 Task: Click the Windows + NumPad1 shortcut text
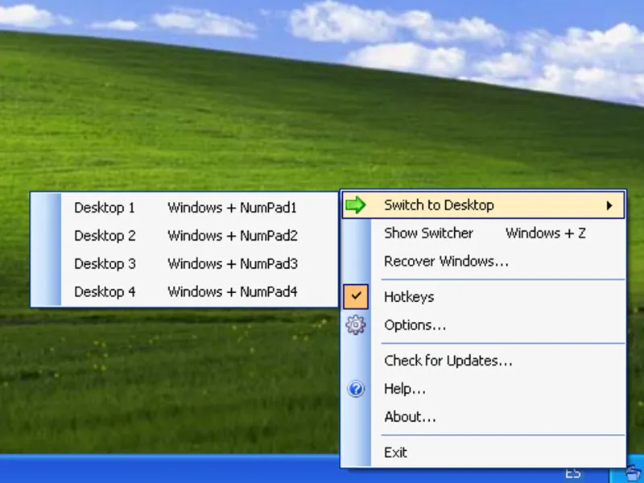[232, 208]
